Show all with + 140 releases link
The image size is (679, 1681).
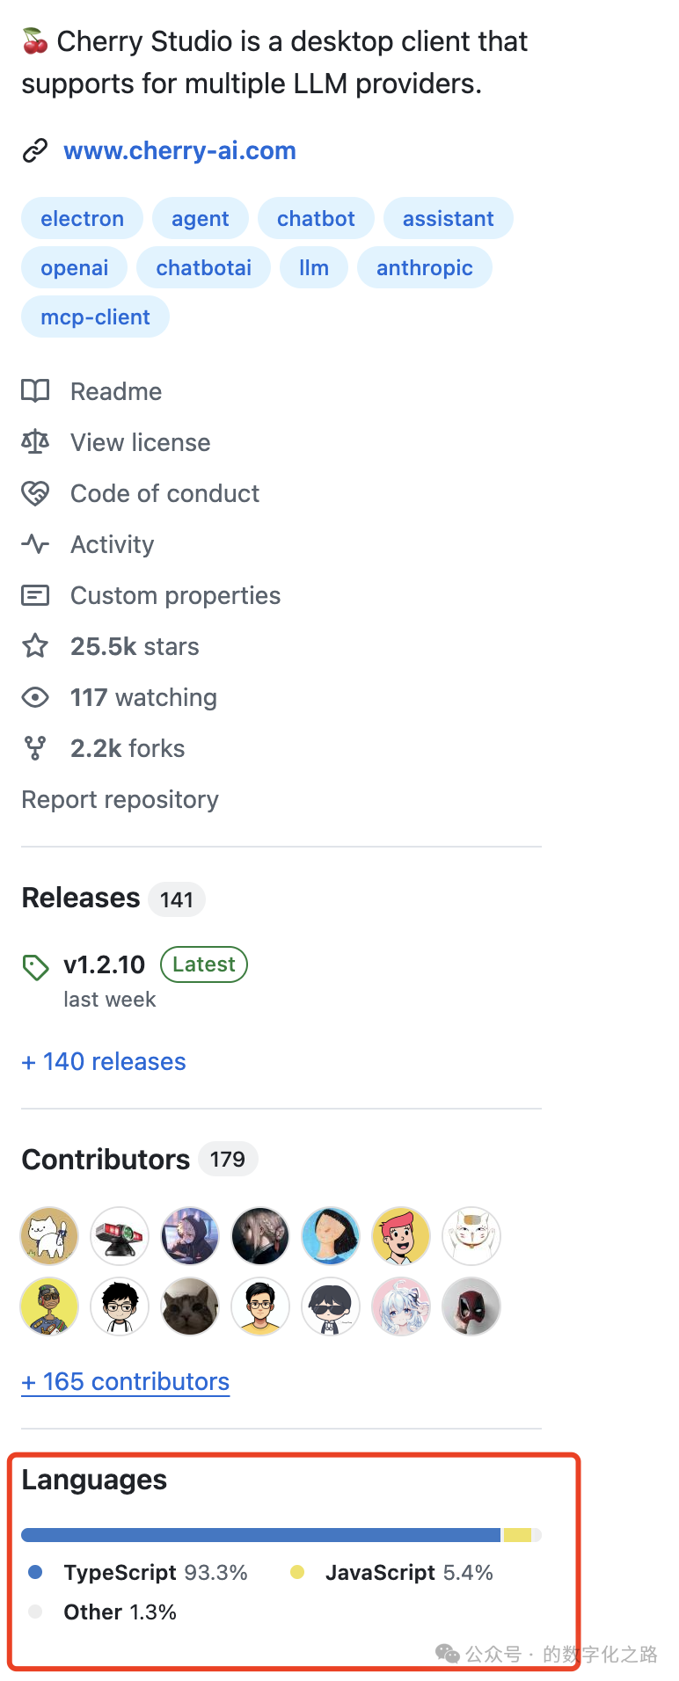point(104,1061)
